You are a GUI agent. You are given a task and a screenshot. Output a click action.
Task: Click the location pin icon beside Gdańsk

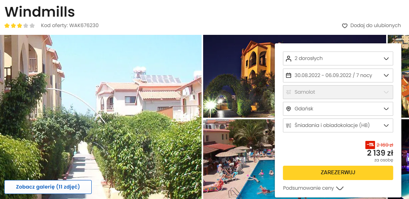tap(289, 109)
